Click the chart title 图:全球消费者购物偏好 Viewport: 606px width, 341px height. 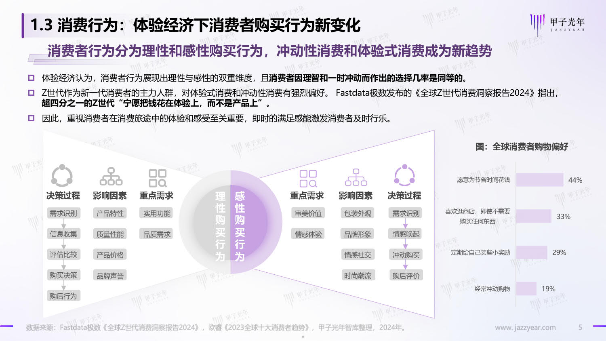pos(522,147)
